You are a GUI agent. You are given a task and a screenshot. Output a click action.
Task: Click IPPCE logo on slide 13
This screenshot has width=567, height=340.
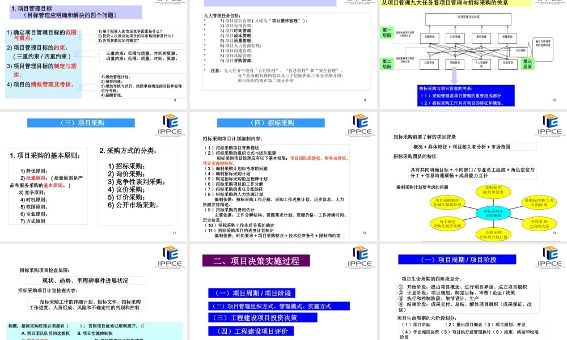click(x=549, y=125)
